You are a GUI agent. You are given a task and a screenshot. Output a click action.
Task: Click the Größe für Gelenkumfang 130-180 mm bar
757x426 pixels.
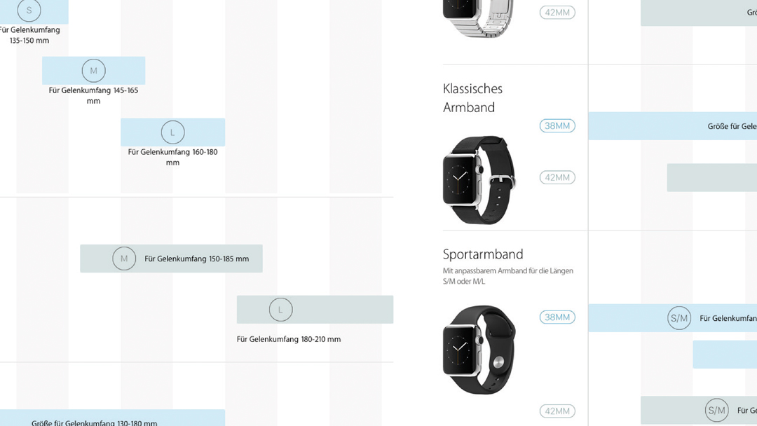112,418
